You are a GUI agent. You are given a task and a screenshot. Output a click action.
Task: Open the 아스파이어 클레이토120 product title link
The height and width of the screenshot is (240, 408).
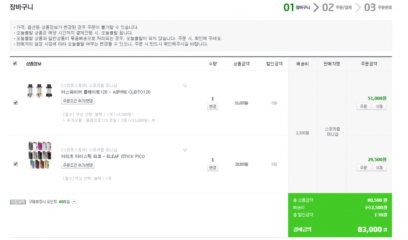pos(106,92)
